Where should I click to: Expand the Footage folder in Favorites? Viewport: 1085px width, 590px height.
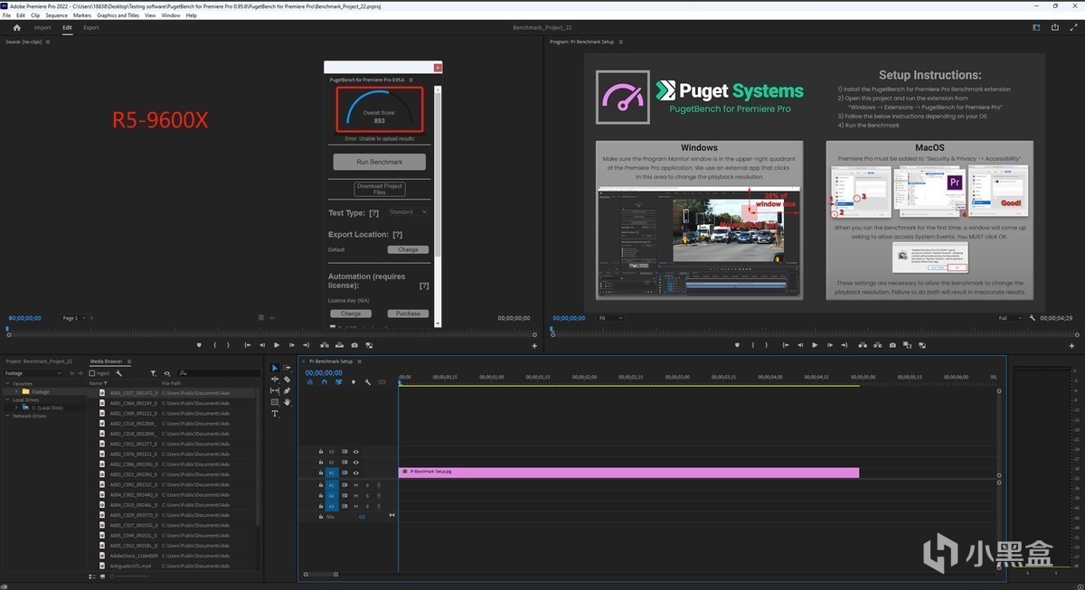point(17,391)
